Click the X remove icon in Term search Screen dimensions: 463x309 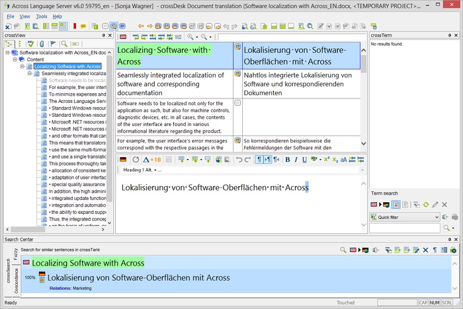point(444,204)
